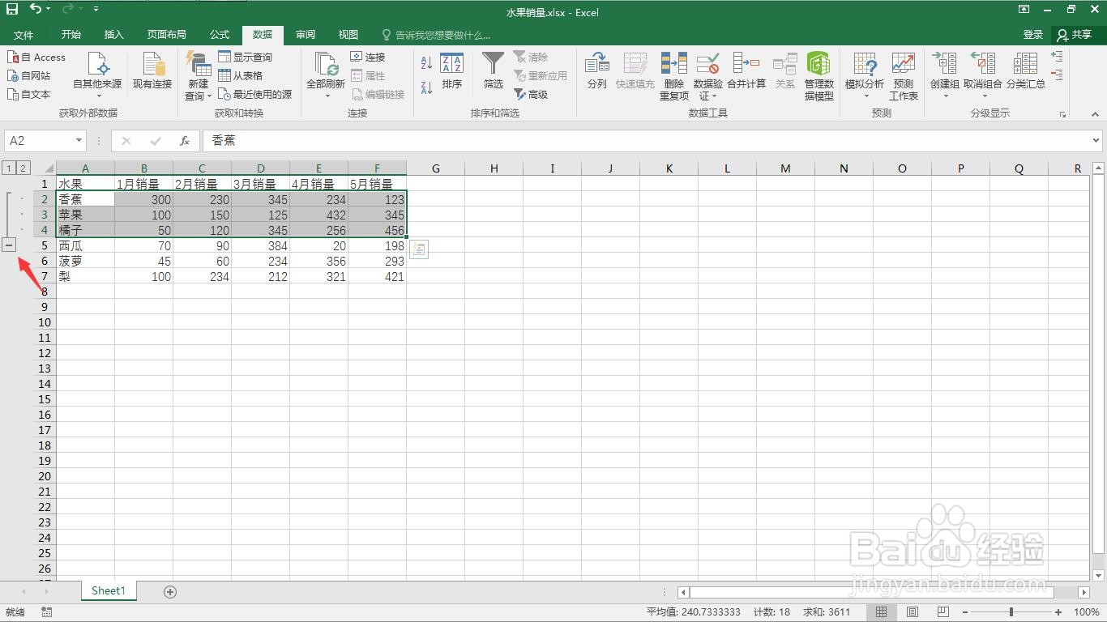Open outline (分级显示) dialog launcher

(x=1062, y=115)
